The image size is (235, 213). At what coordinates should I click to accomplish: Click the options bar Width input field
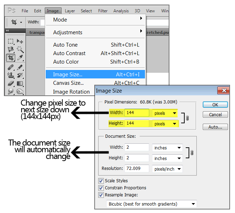pos(43,22)
